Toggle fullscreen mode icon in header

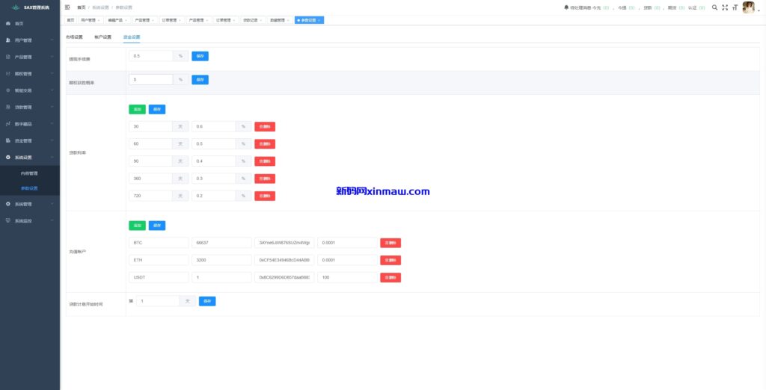point(725,7)
